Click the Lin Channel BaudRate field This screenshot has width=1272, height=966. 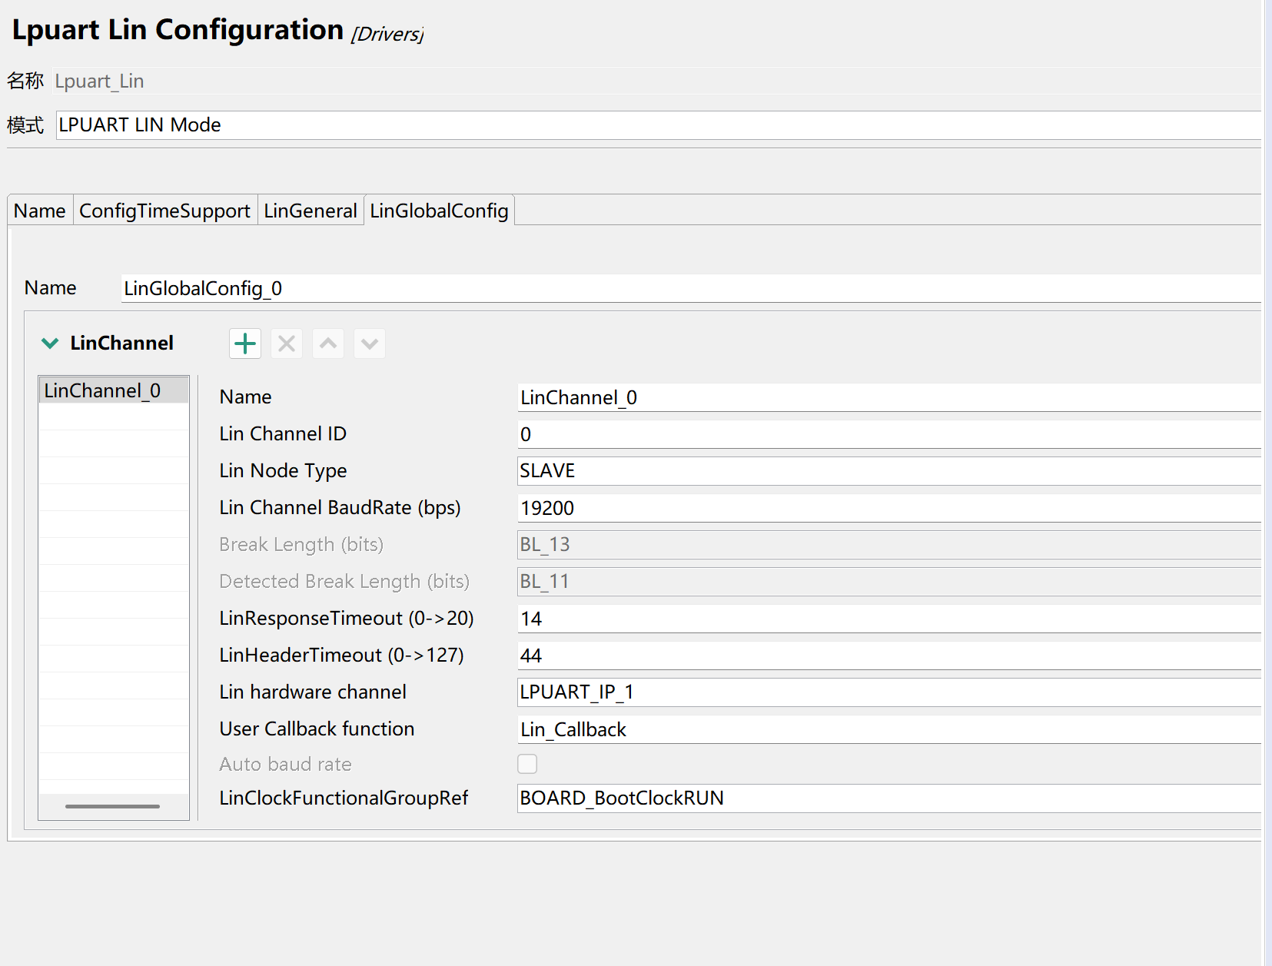(x=889, y=508)
